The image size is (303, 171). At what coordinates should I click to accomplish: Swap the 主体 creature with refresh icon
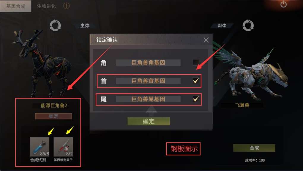(55, 26)
